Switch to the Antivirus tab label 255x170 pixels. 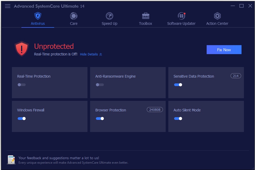coord(38,23)
